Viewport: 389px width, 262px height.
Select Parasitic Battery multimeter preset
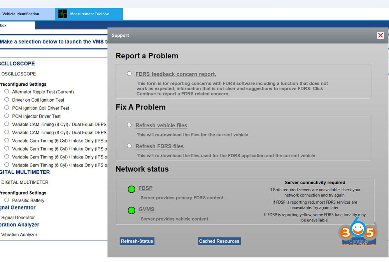pos(7,200)
